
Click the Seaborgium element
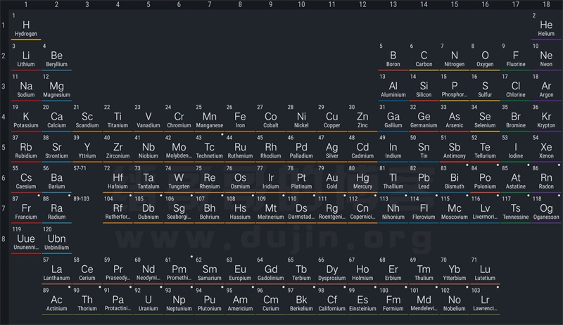(179, 208)
